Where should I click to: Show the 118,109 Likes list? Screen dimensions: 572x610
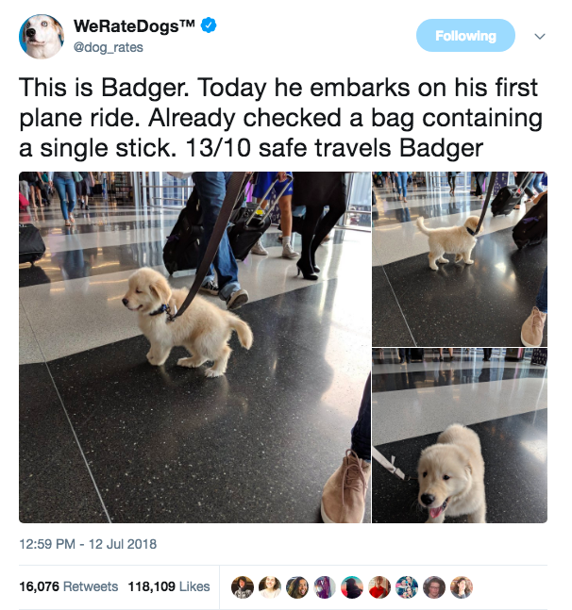169,586
